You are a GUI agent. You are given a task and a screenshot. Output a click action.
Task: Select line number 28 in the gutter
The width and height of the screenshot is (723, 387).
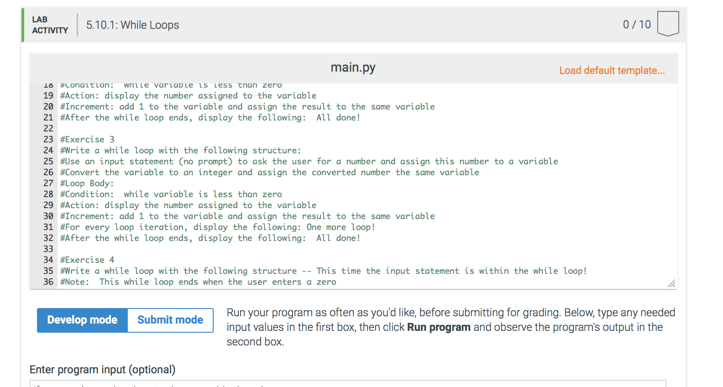[48, 194]
